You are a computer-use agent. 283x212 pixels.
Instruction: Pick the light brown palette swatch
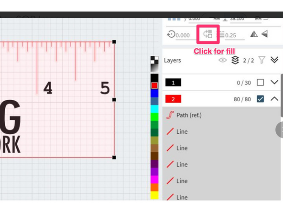[154, 148]
